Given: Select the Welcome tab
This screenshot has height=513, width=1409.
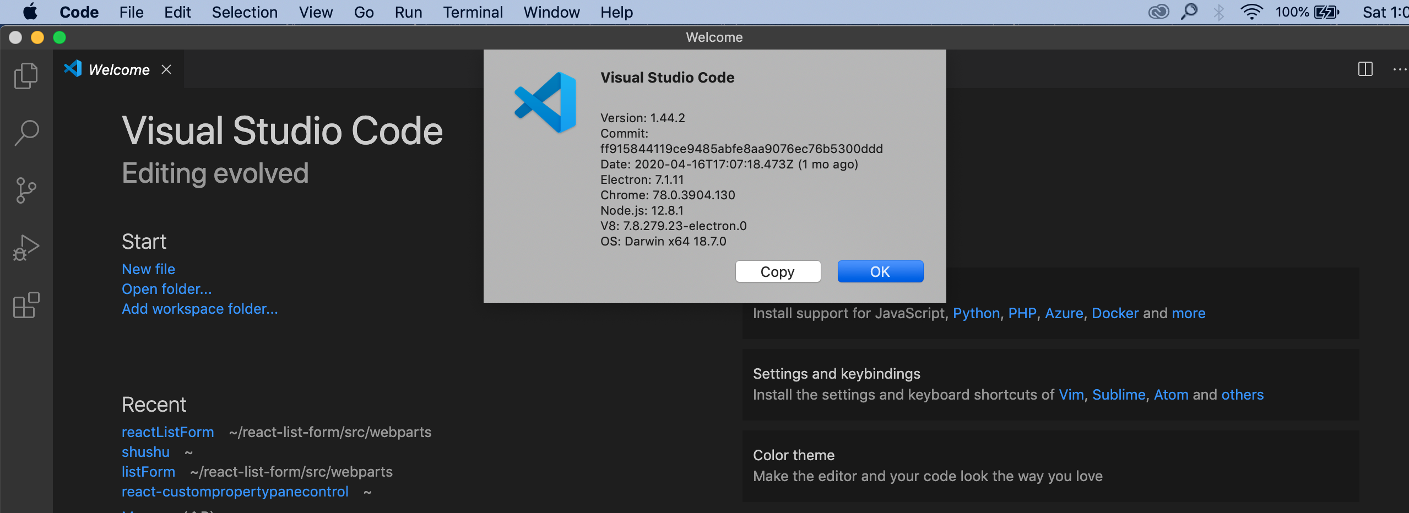Looking at the screenshot, I should point(118,69).
